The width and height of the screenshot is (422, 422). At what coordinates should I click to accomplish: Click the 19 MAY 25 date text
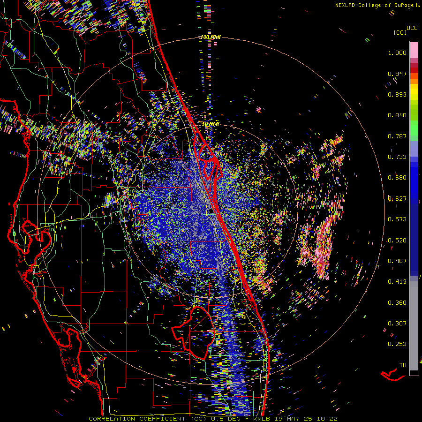[x=294, y=419]
